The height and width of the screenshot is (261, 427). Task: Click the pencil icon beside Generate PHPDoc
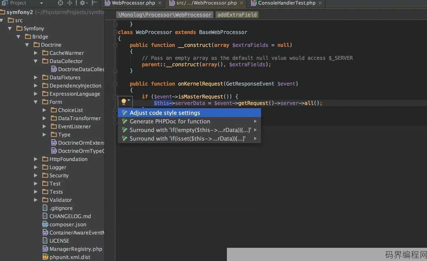[125, 121]
